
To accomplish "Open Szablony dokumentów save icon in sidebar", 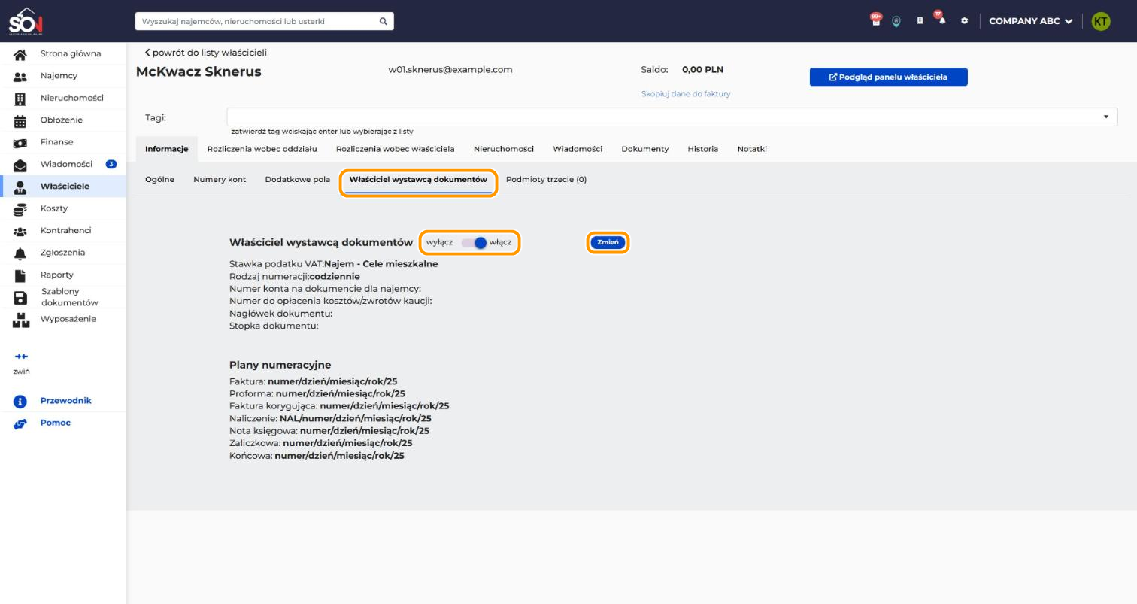I will tap(20, 297).
